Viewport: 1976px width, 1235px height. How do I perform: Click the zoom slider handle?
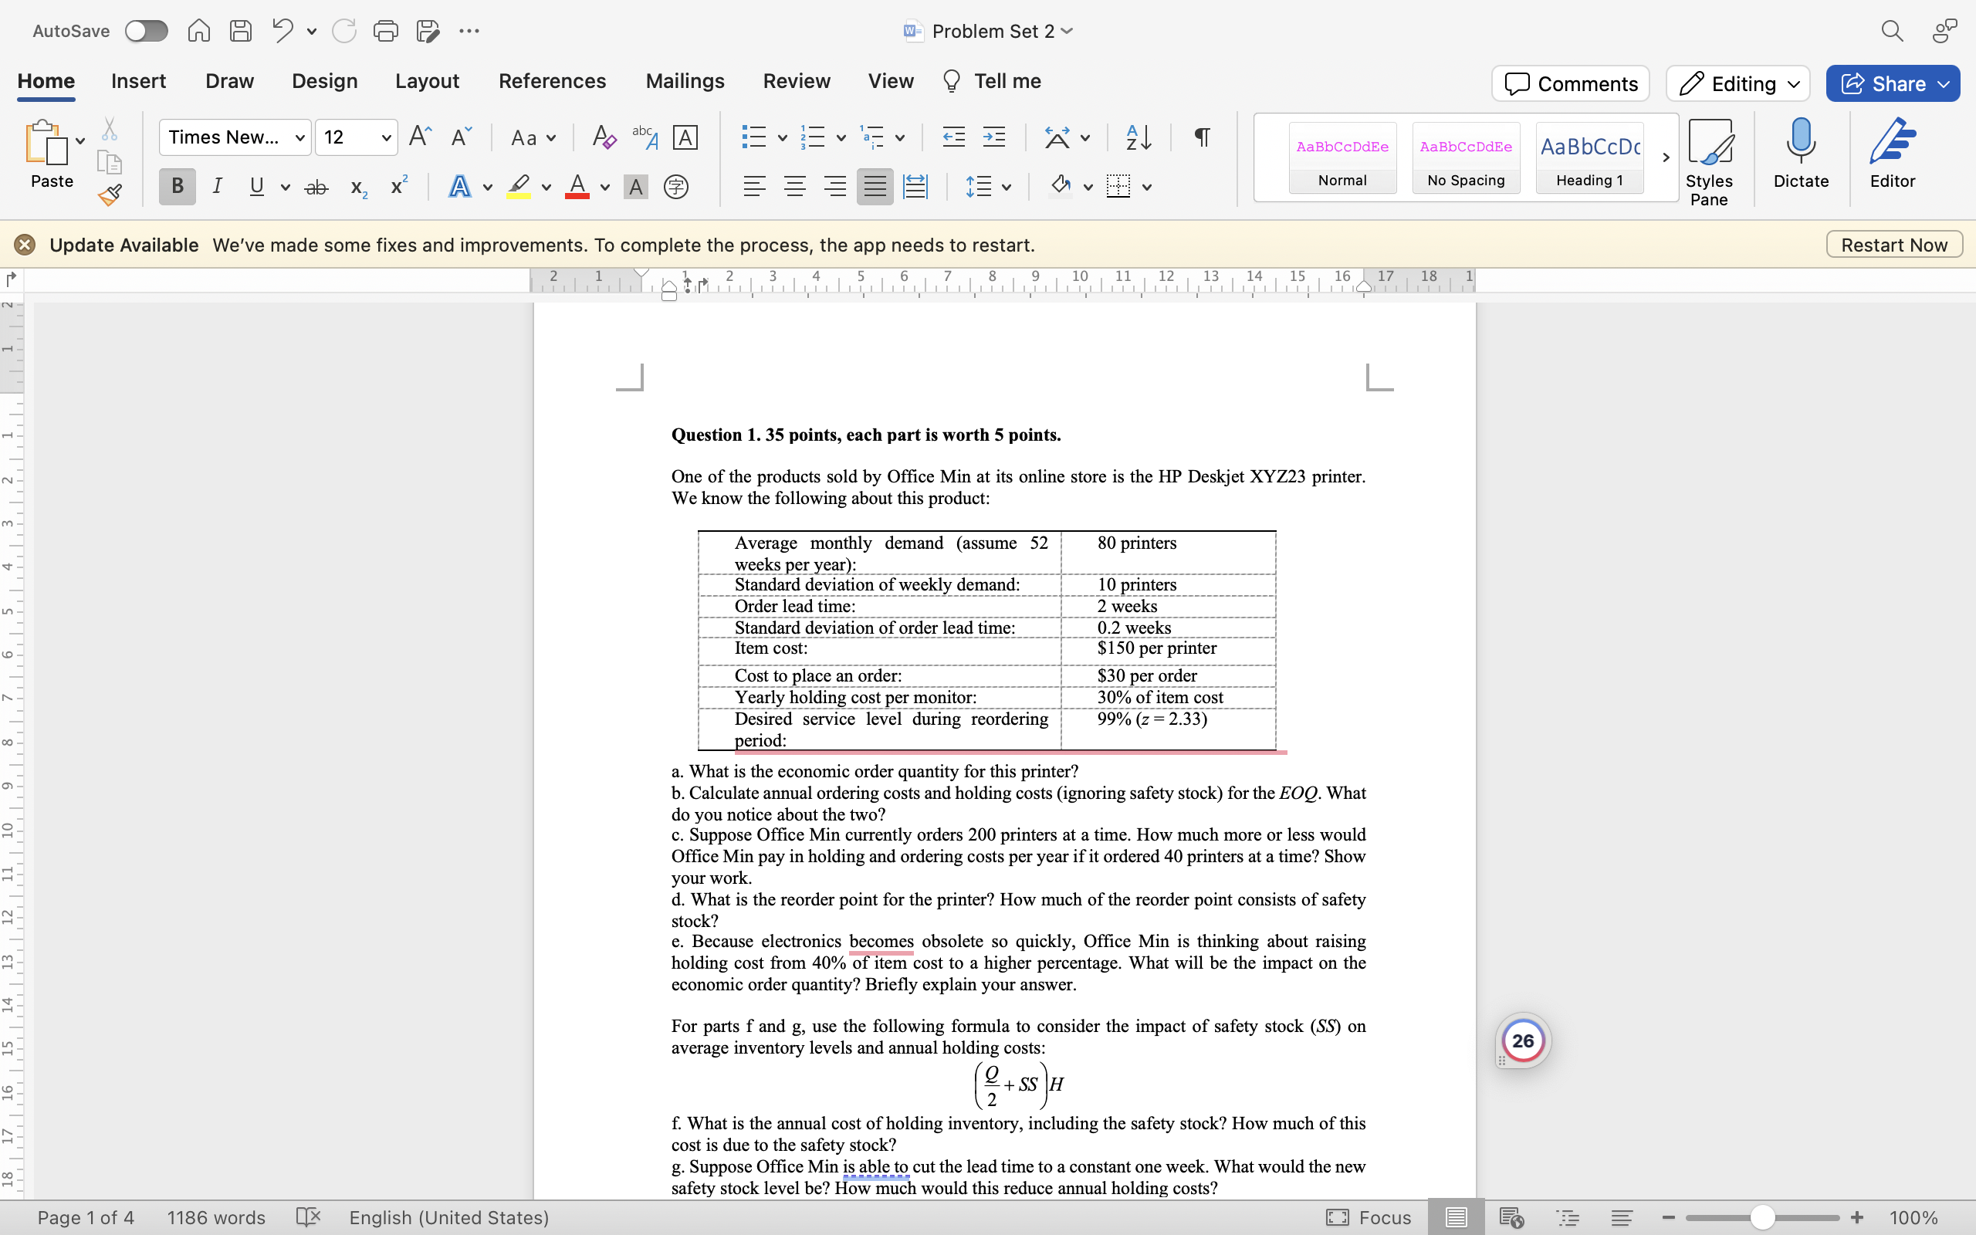tap(1762, 1218)
